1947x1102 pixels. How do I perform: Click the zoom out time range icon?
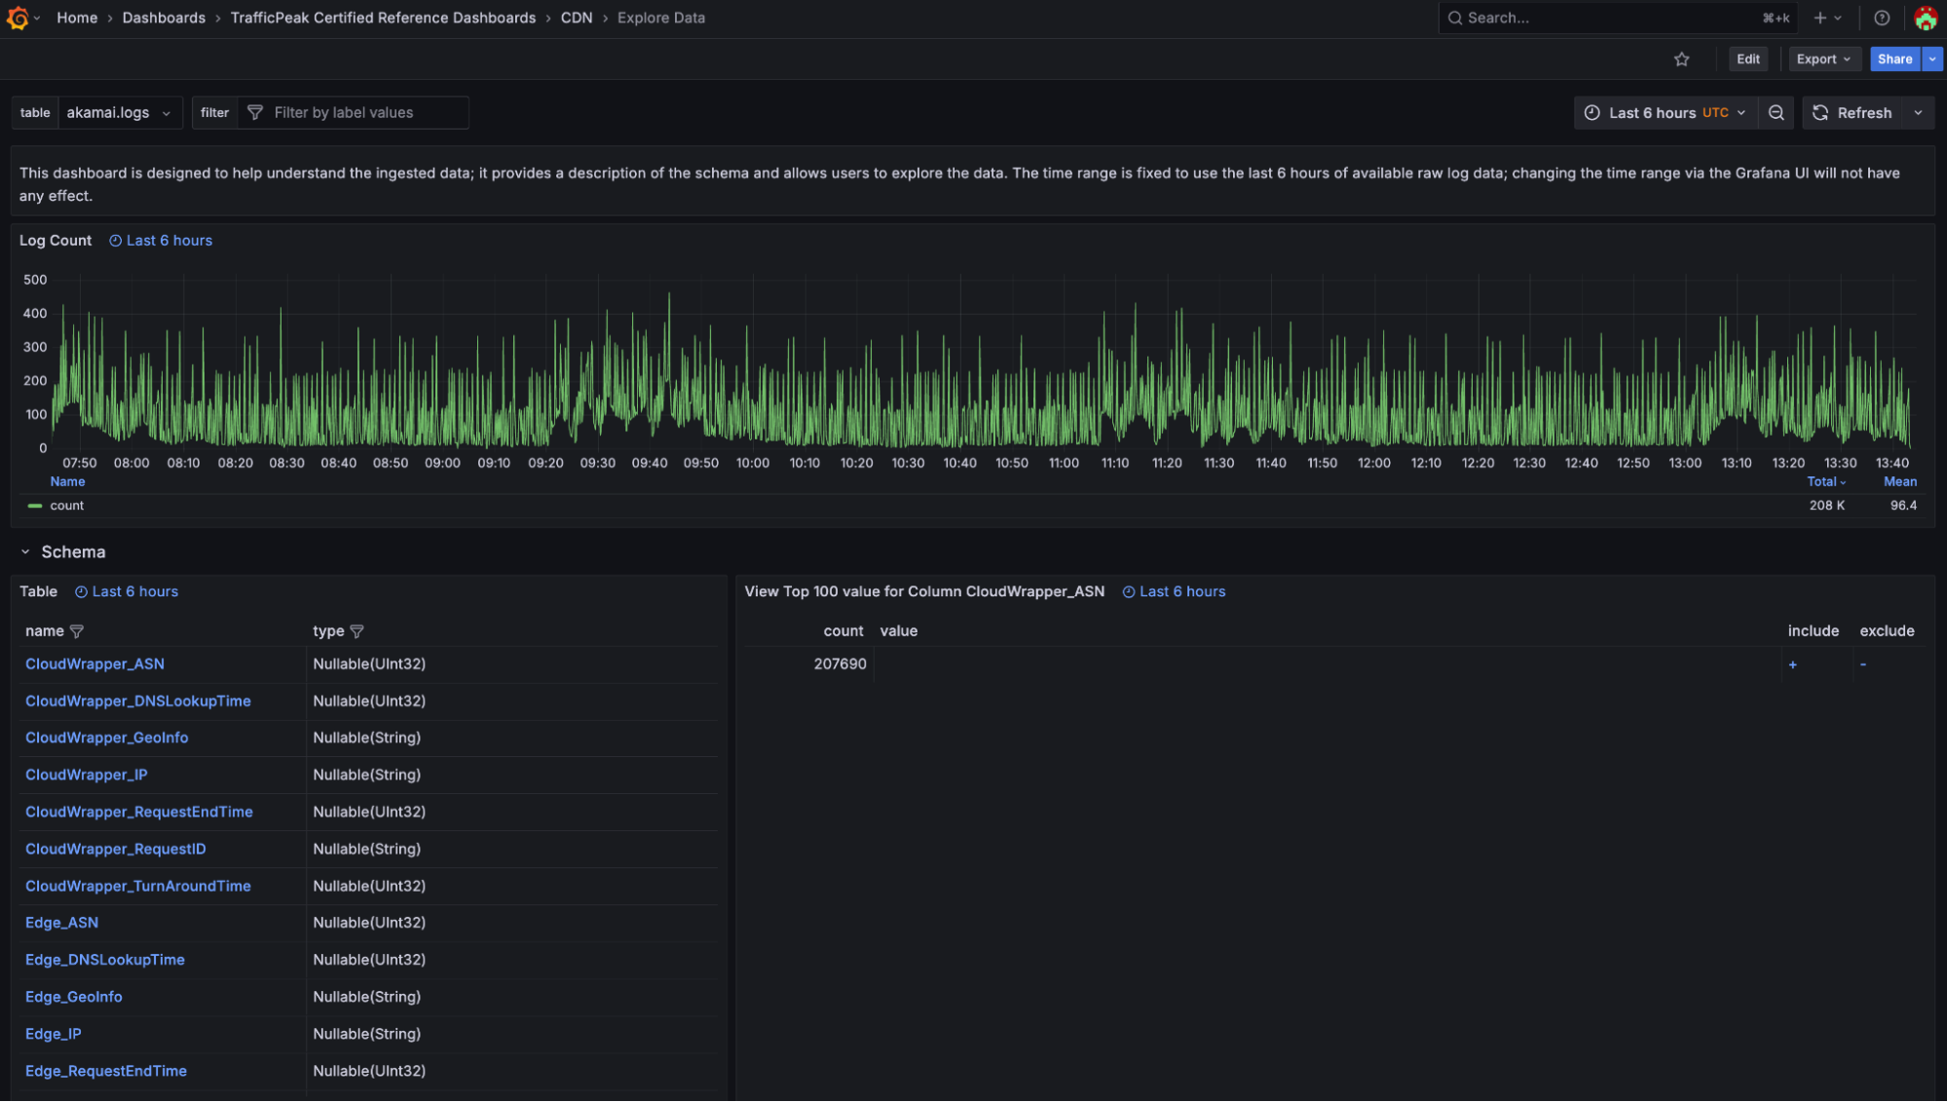point(1776,113)
